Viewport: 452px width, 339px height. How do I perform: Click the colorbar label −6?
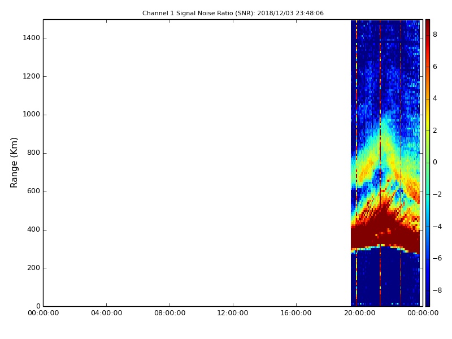point(437,258)
